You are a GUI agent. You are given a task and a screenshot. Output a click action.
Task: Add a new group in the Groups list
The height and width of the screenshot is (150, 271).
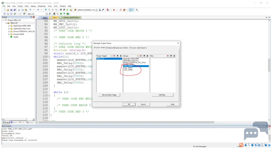pyautogui.click(x=138, y=56)
